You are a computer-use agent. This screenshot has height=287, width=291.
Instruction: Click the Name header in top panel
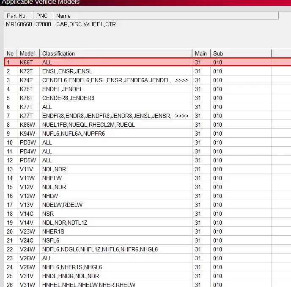(x=165, y=16)
